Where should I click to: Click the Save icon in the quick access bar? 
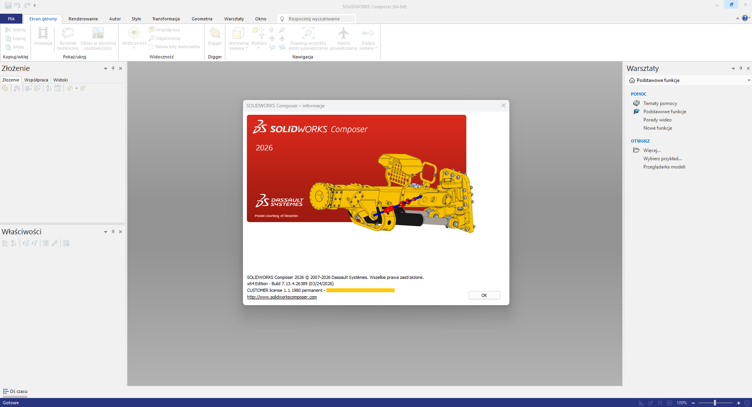(8, 5)
